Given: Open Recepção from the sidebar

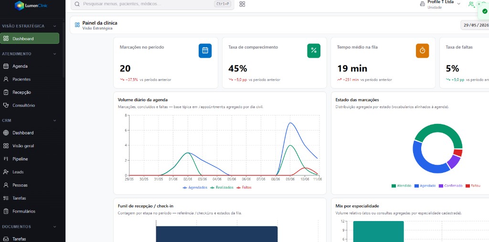Looking at the screenshot, I should click(30, 92).
